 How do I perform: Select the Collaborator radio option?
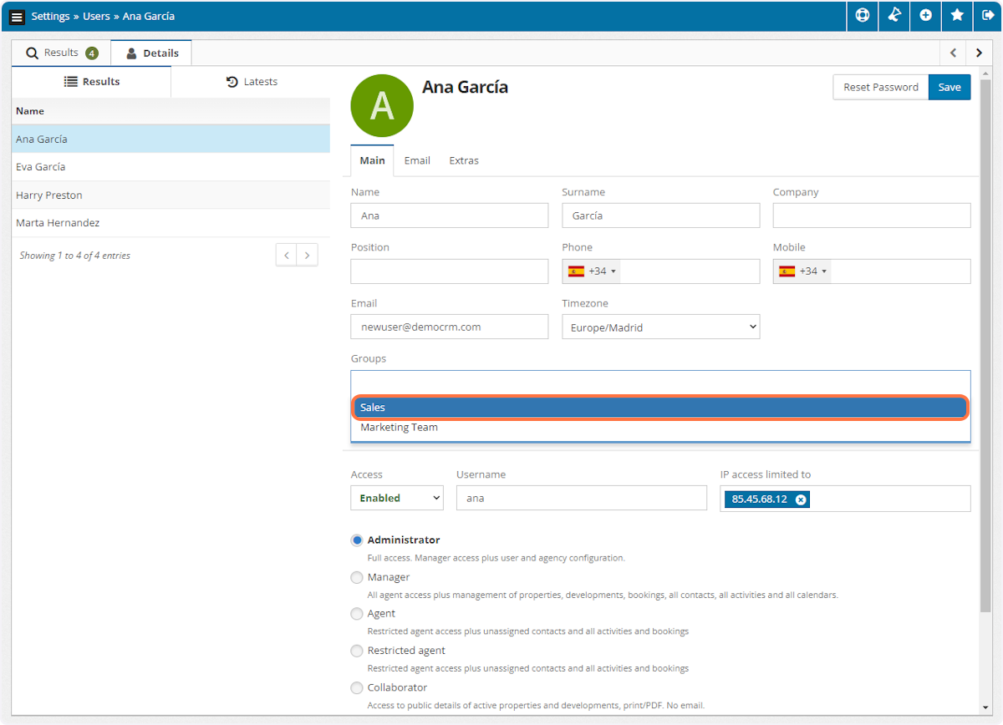tap(357, 688)
